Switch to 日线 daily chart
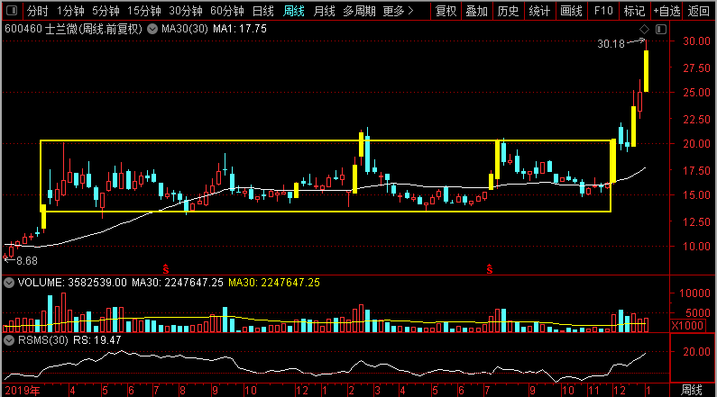Image resolution: width=717 pixels, height=397 pixels. pos(263,11)
